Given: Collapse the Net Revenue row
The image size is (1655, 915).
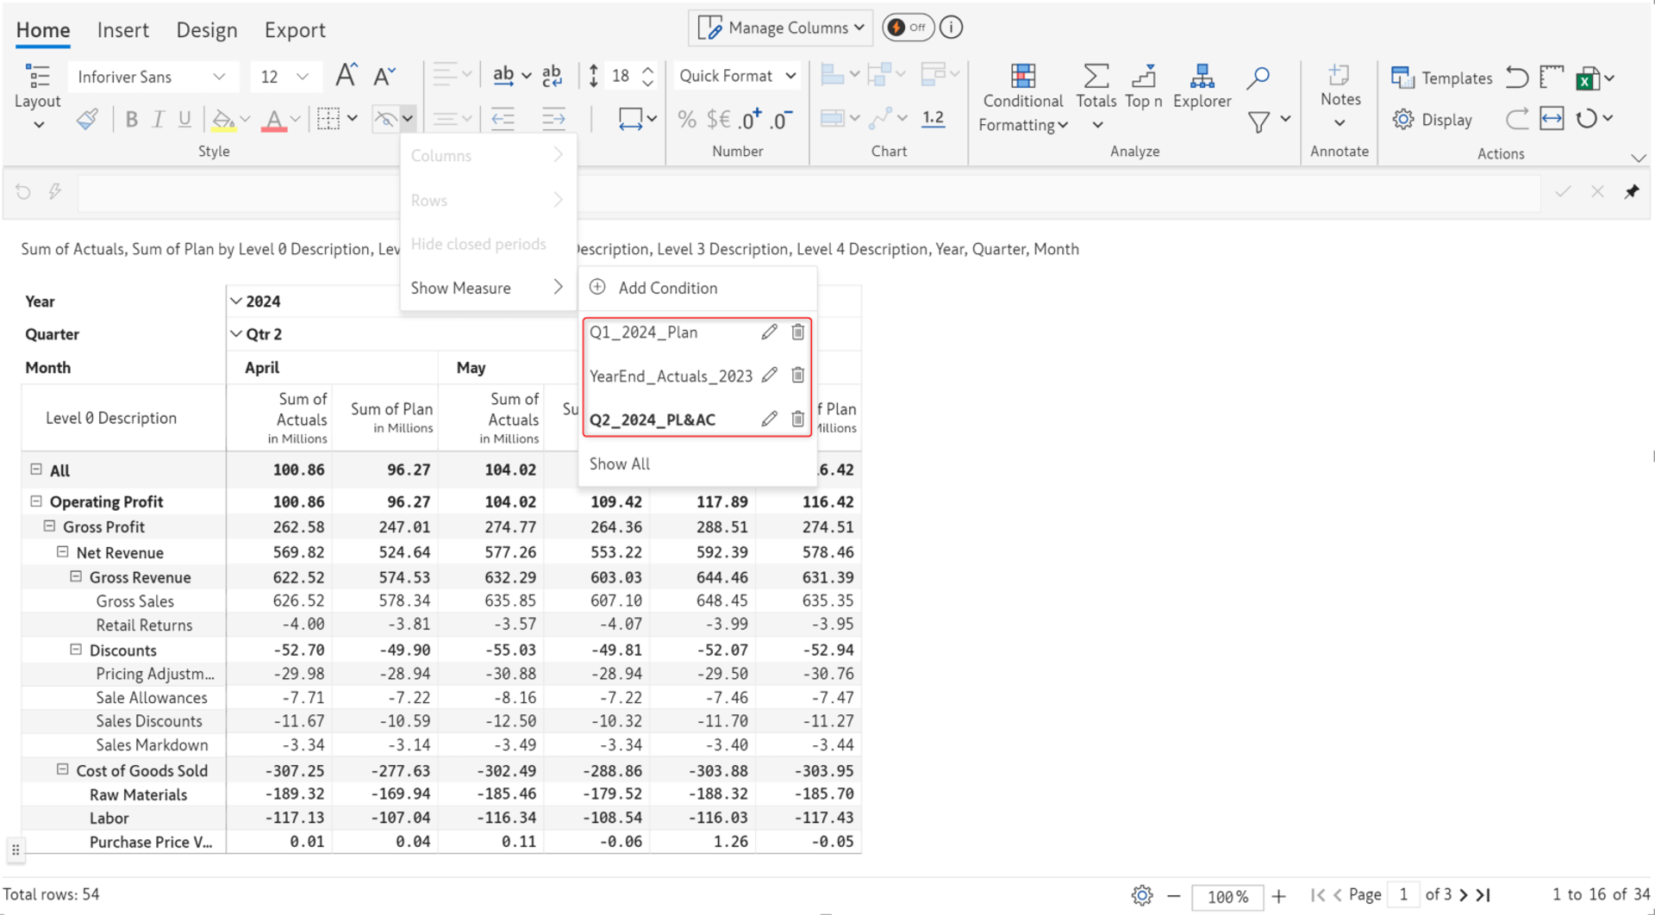Looking at the screenshot, I should coord(62,551).
